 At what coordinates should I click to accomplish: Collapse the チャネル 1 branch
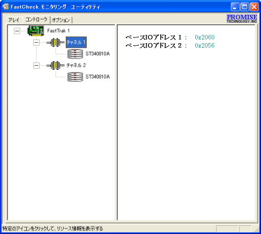point(36,43)
